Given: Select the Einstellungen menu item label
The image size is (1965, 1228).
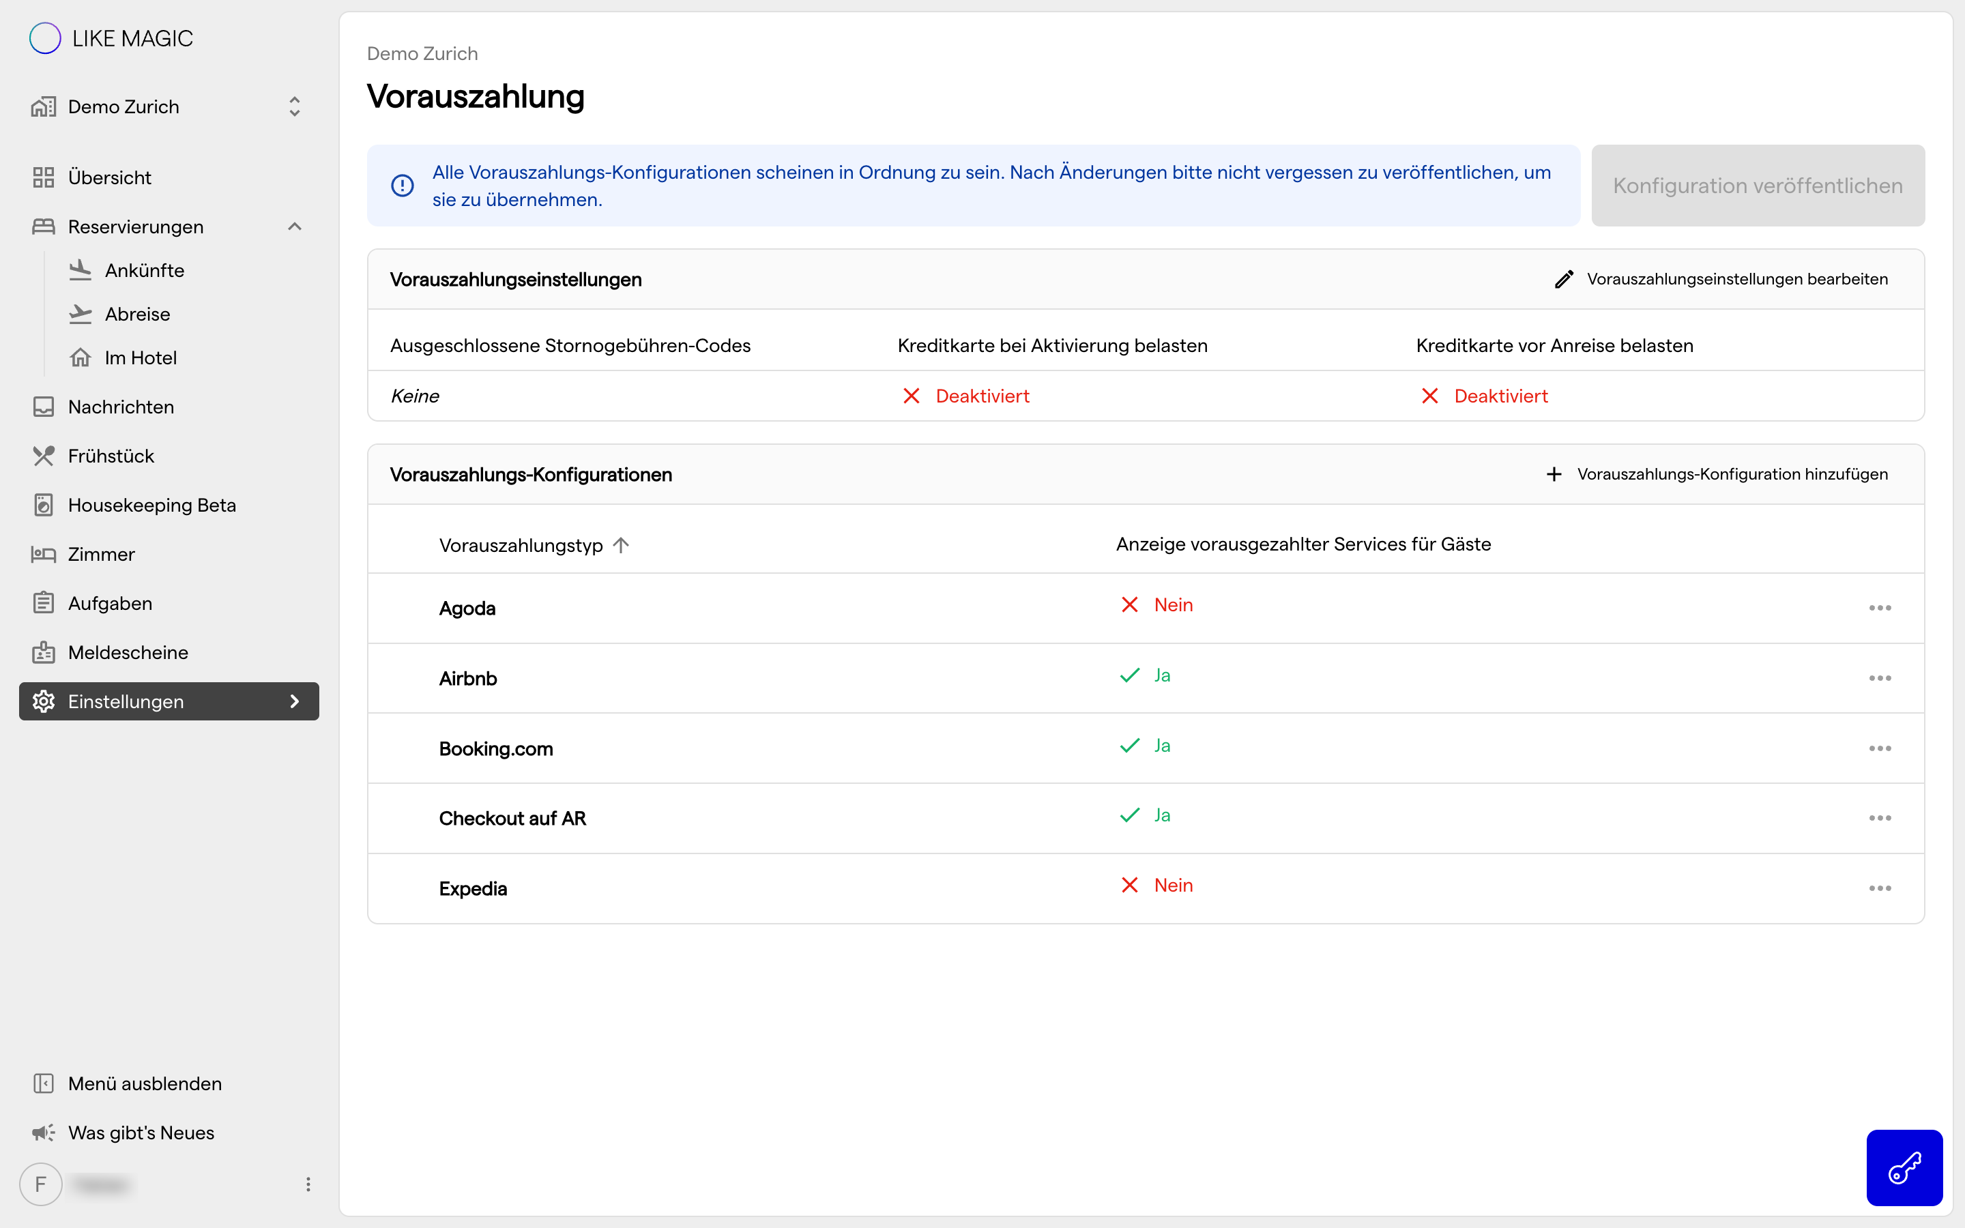Looking at the screenshot, I should click(126, 702).
